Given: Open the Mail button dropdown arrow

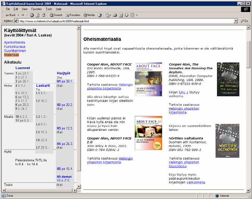Looking at the screenshot, I should click(110, 15).
